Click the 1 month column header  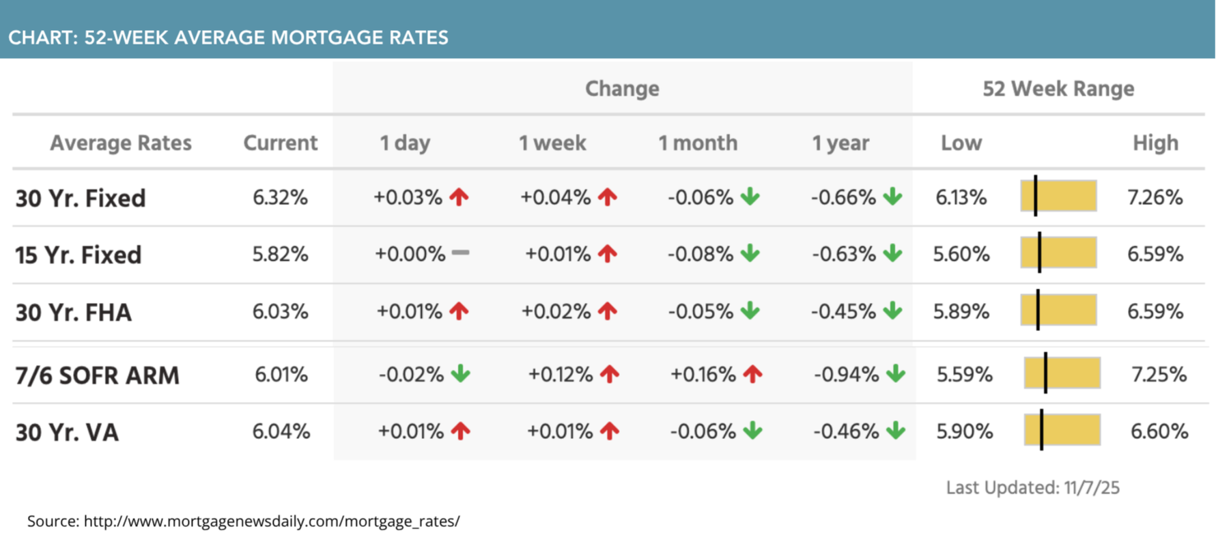698,143
